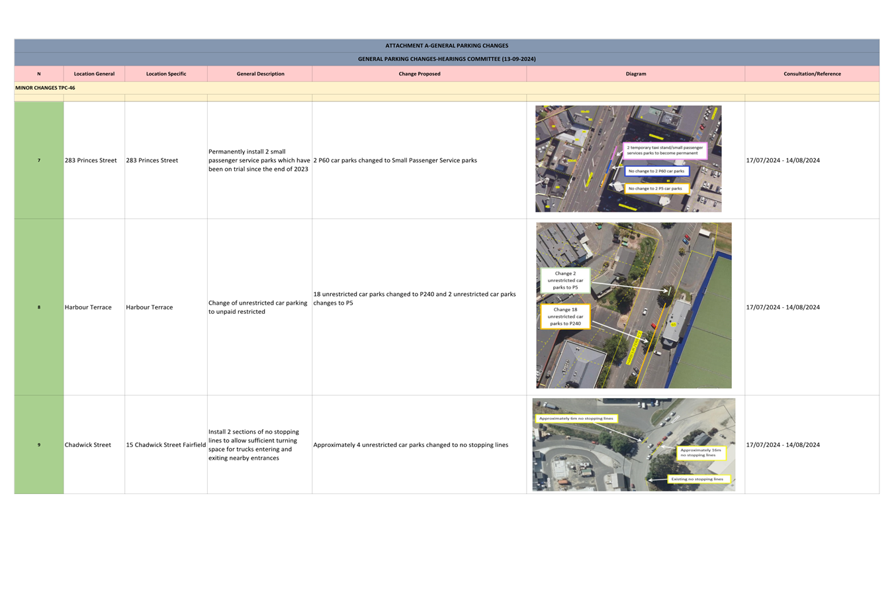Click the 'Approximately 16m no stopping lines' callout
The height and width of the screenshot is (600, 894).
click(x=701, y=452)
